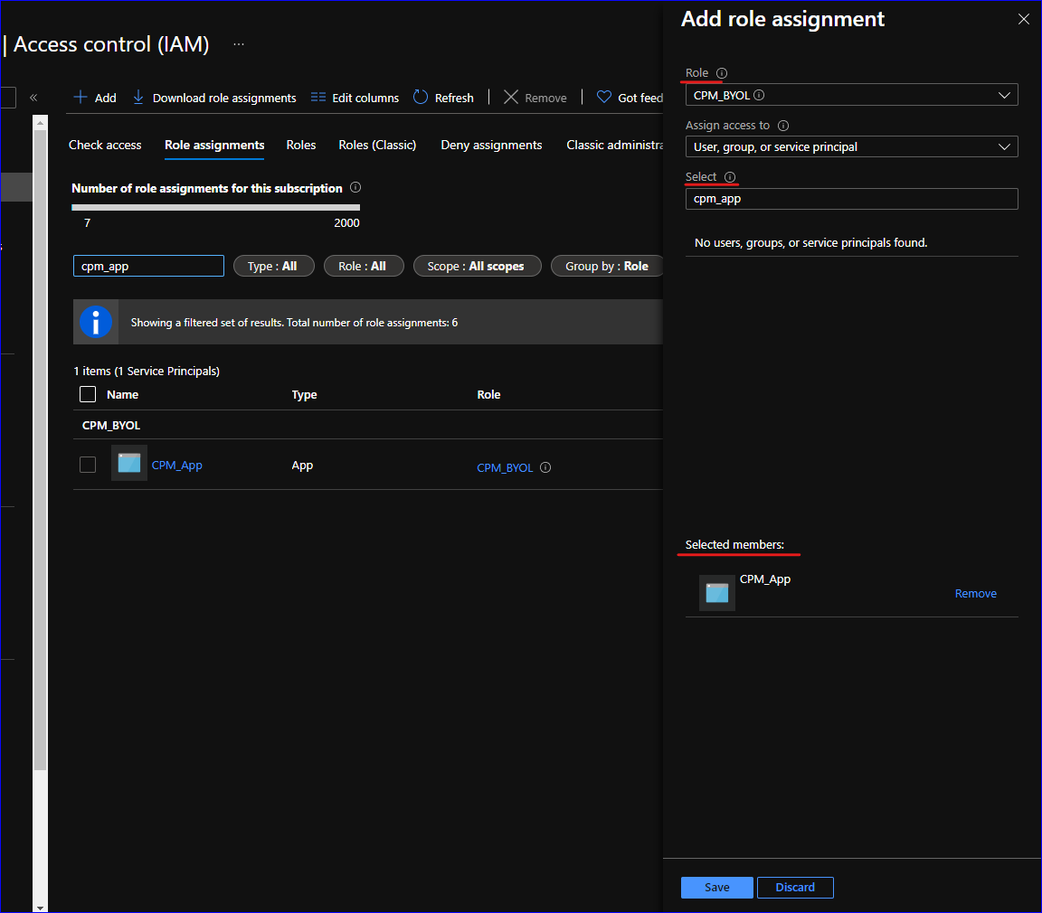Click the ellipsis next to Access control title
The image size is (1042, 913).
239,43
